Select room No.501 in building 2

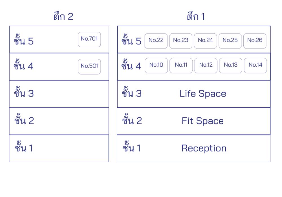click(x=89, y=66)
